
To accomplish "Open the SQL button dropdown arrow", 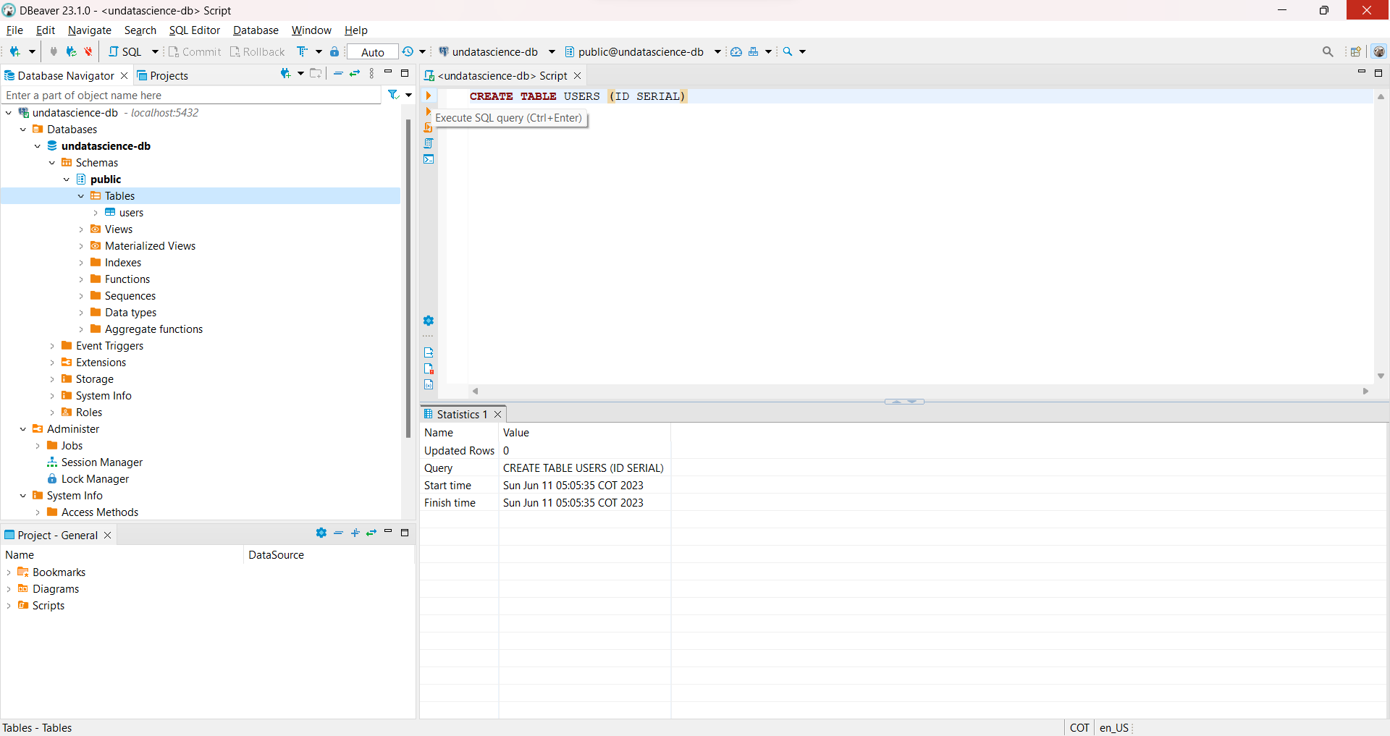I will [155, 51].
